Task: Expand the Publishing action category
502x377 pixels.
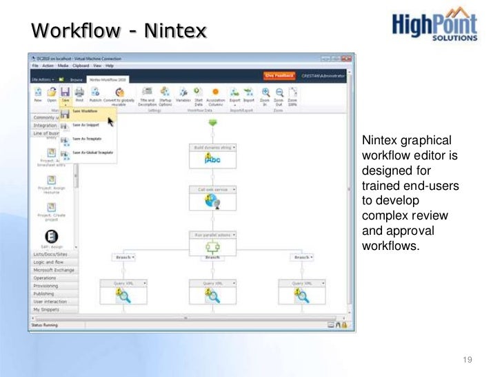Action: [54, 293]
